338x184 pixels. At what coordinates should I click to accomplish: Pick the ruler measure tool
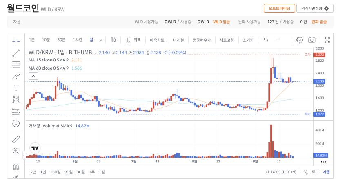coord(16,139)
